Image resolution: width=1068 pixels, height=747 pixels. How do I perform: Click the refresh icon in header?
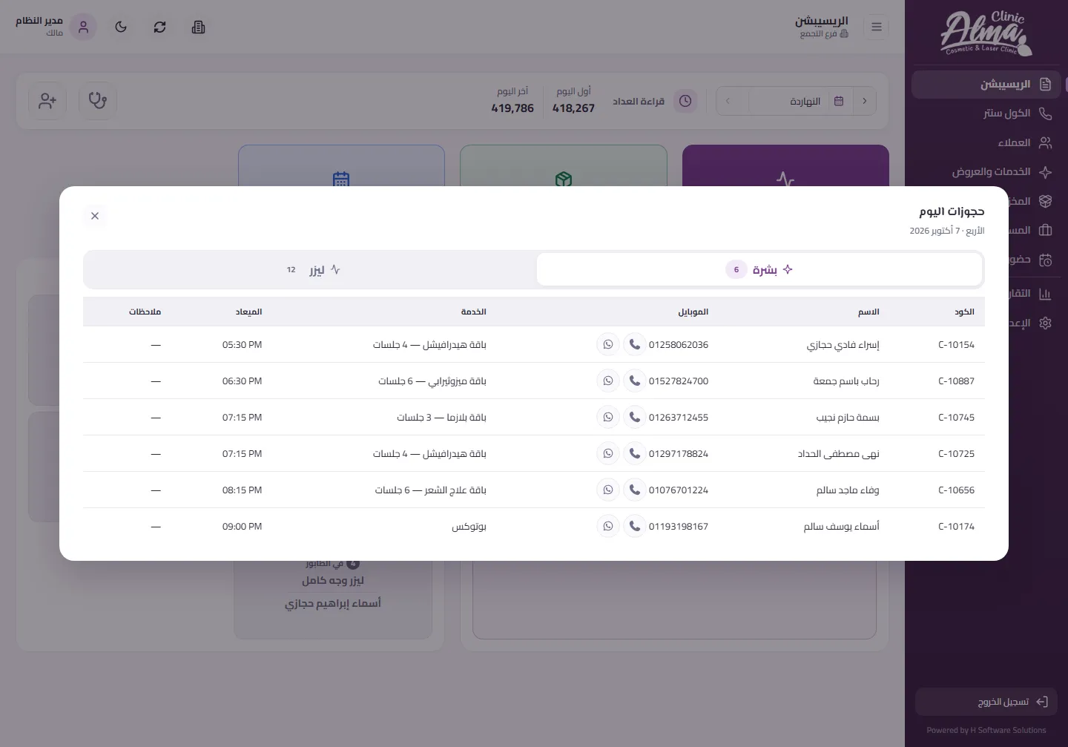[x=159, y=27]
